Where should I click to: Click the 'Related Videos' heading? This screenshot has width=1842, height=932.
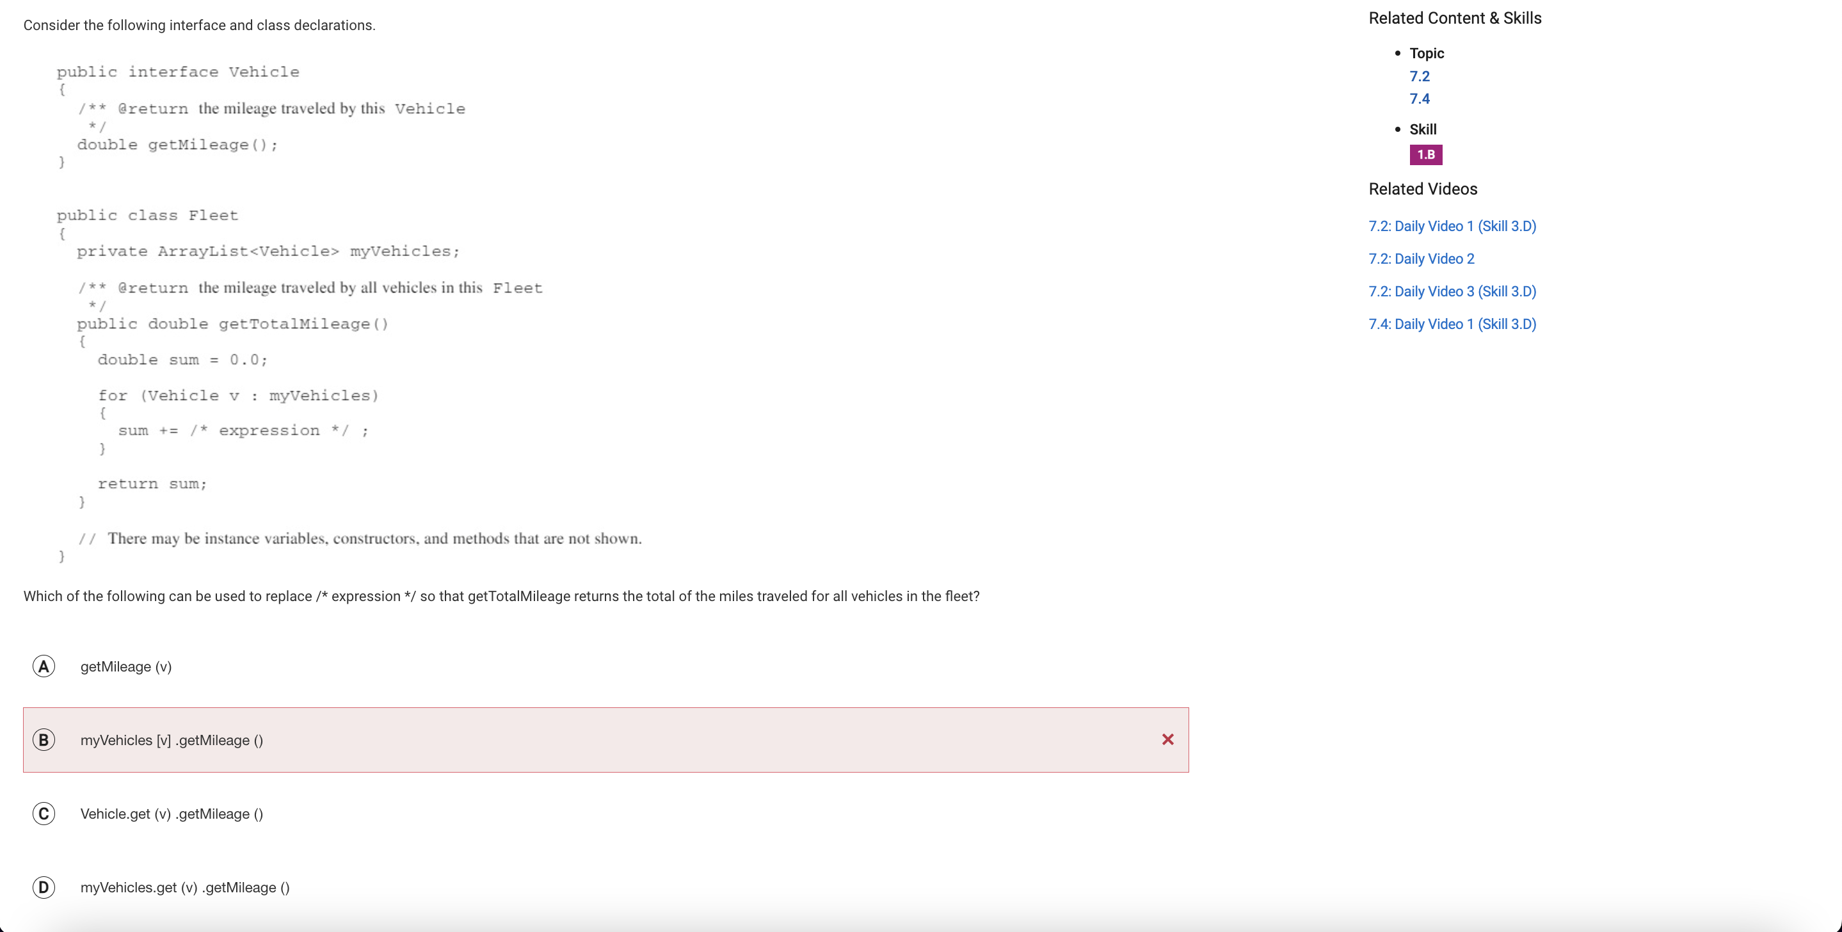pyautogui.click(x=1423, y=189)
